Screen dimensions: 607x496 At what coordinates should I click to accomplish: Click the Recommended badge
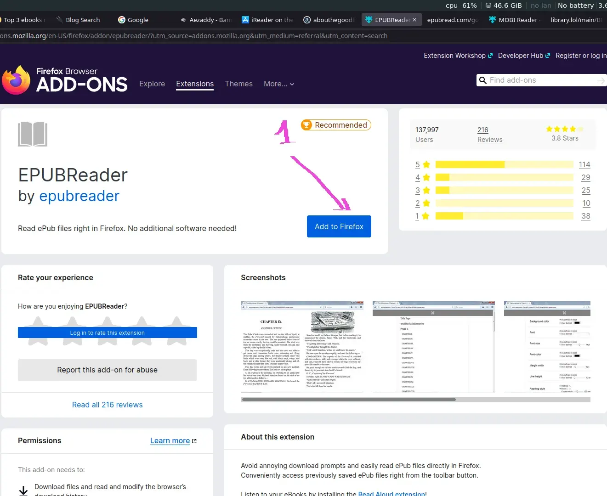click(x=336, y=125)
